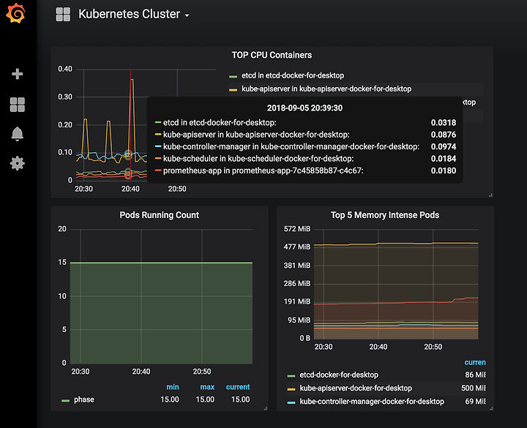Click the 500 MiB current value for kube-apiserver
Viewport: 527px width, 428px height.
coord(474,388)
